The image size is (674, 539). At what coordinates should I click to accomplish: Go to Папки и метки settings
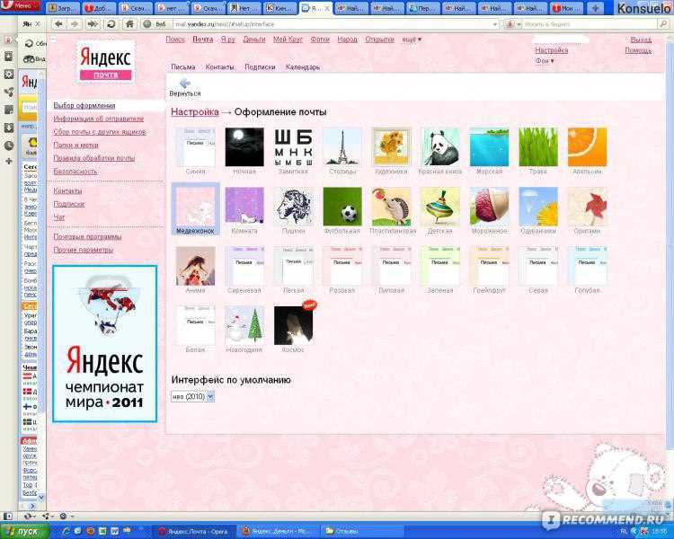coord(75,146)
